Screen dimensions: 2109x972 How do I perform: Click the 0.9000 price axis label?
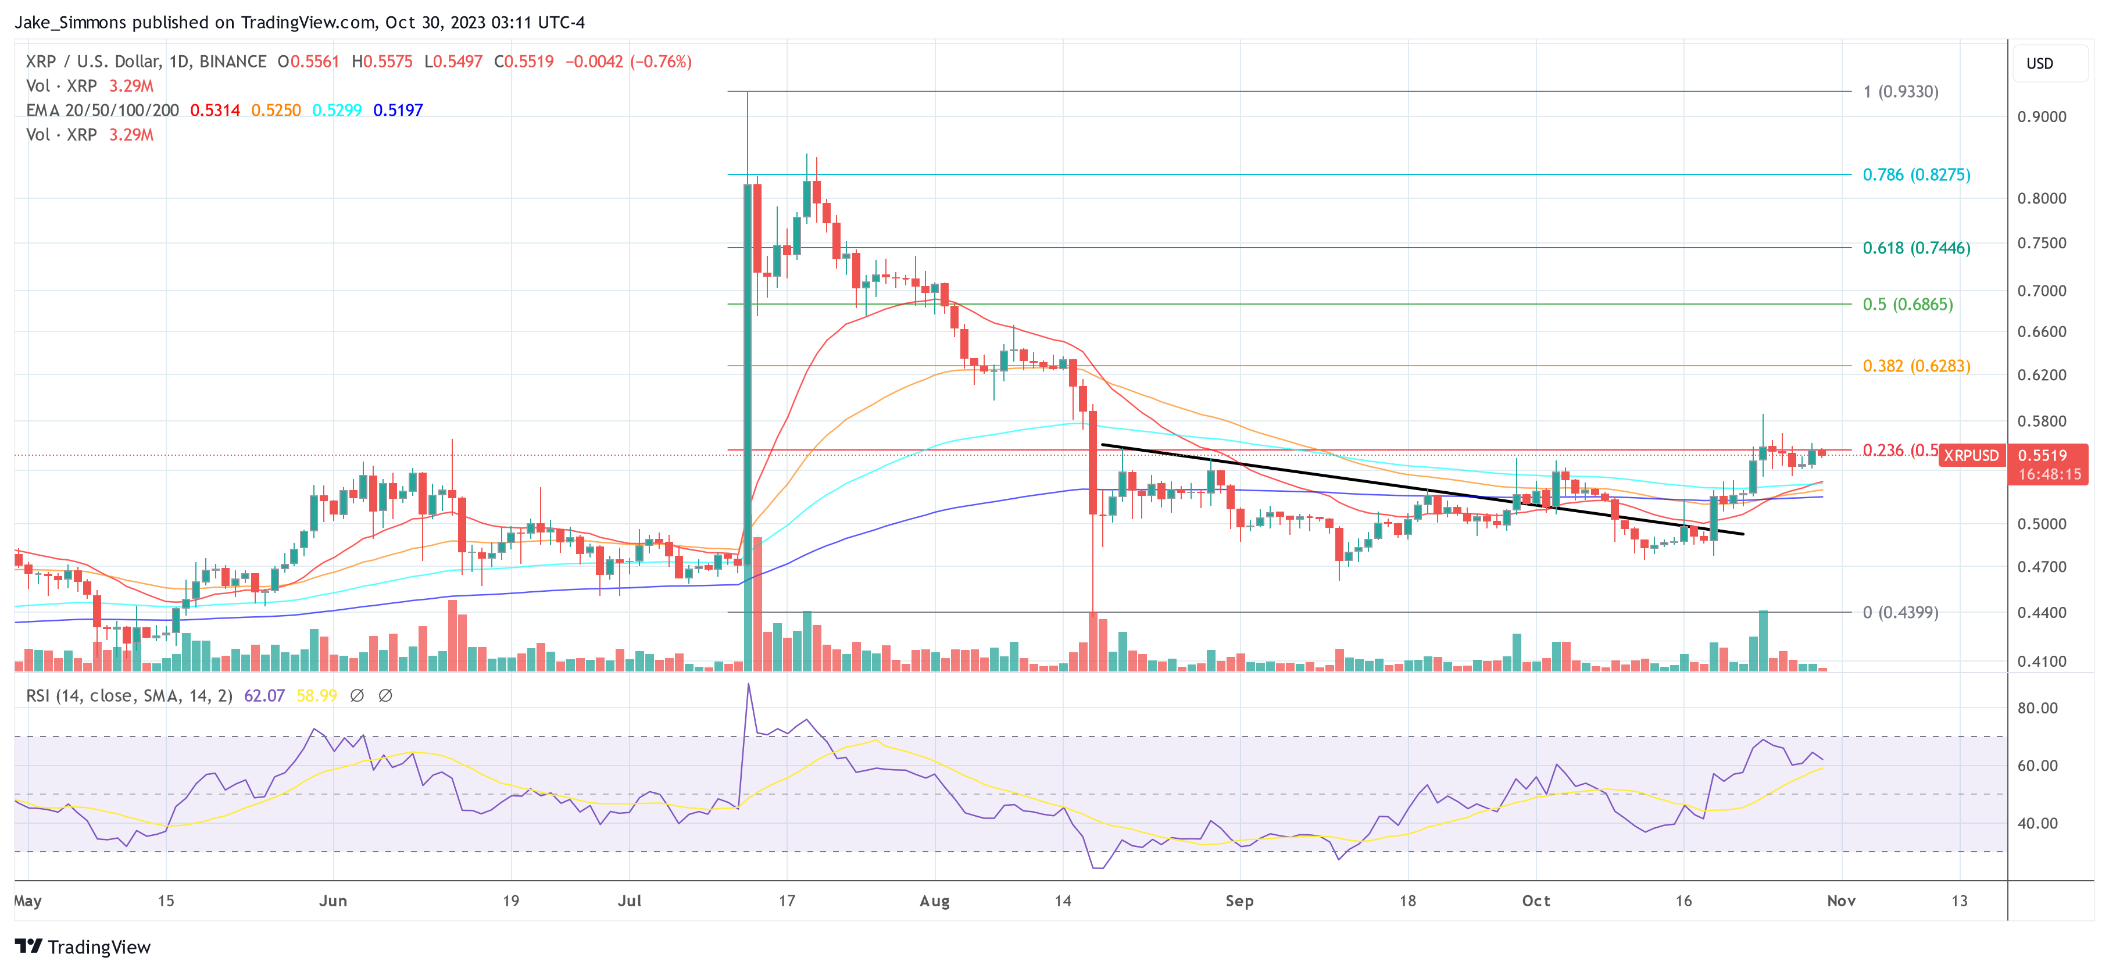point(2041,116)
